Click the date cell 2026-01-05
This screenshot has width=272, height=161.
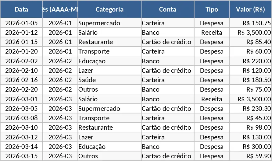21,23
